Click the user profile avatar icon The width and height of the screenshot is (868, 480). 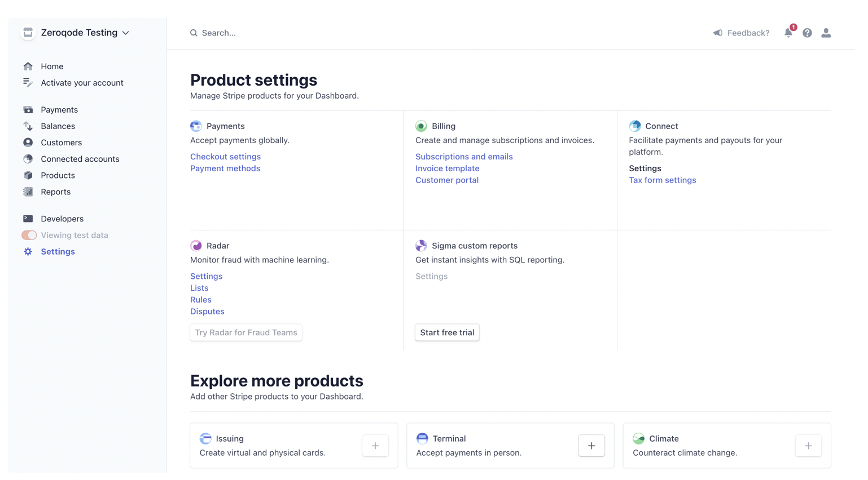[x=826, y=33]
